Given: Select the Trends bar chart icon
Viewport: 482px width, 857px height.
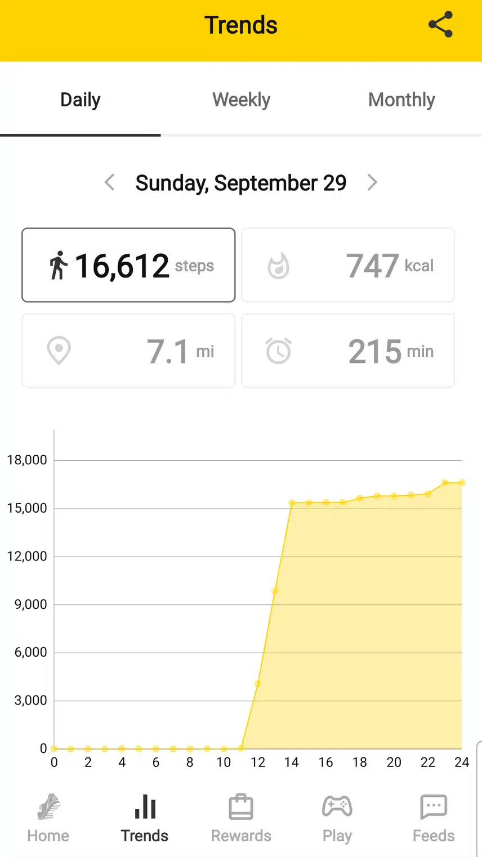Looking at the screenshot, I should tap(145, 806).
